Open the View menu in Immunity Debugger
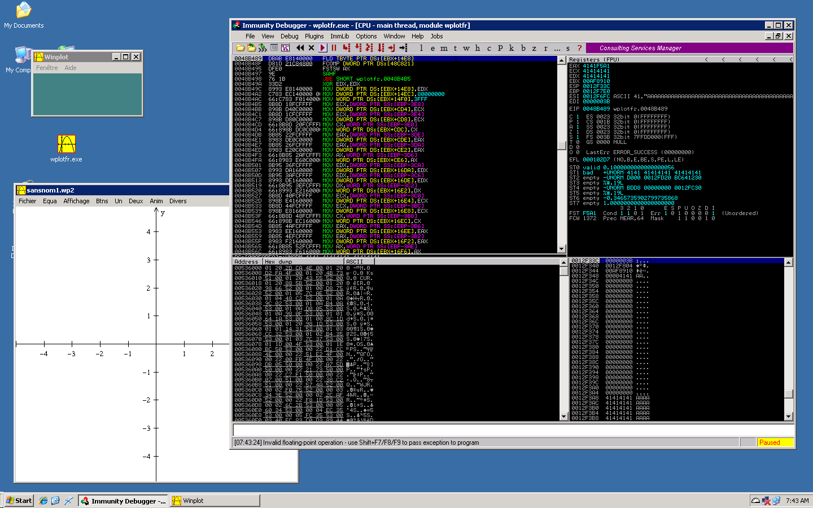The height and width of the screenshot is (508, 813). pyautogui.click(x=268, y=36)
